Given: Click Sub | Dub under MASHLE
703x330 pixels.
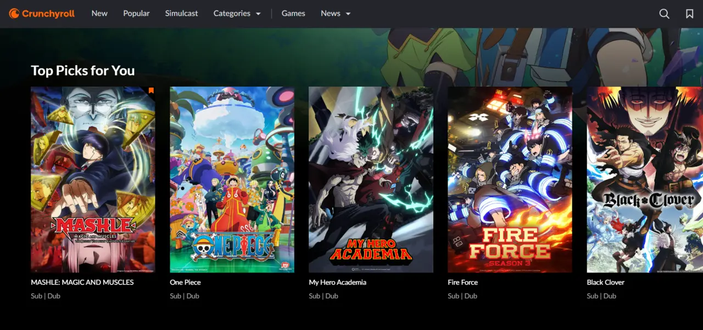Looking at the screenshot, I should 46,296.
